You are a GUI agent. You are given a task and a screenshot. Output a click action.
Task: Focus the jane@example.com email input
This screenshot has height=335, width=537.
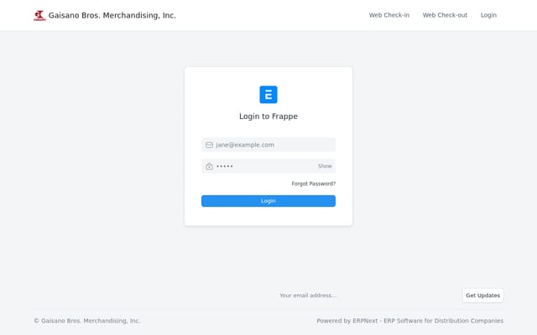point(268,145)
